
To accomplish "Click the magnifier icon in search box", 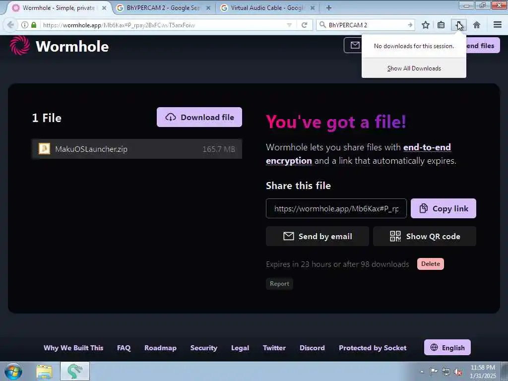I will pyautogui.click(x=322, y=25).
